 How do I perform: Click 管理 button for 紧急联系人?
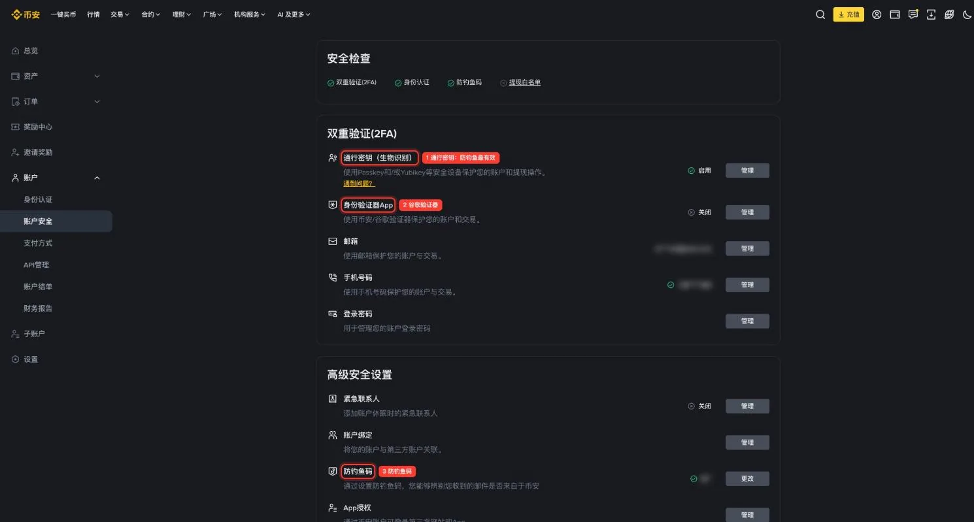747,406
